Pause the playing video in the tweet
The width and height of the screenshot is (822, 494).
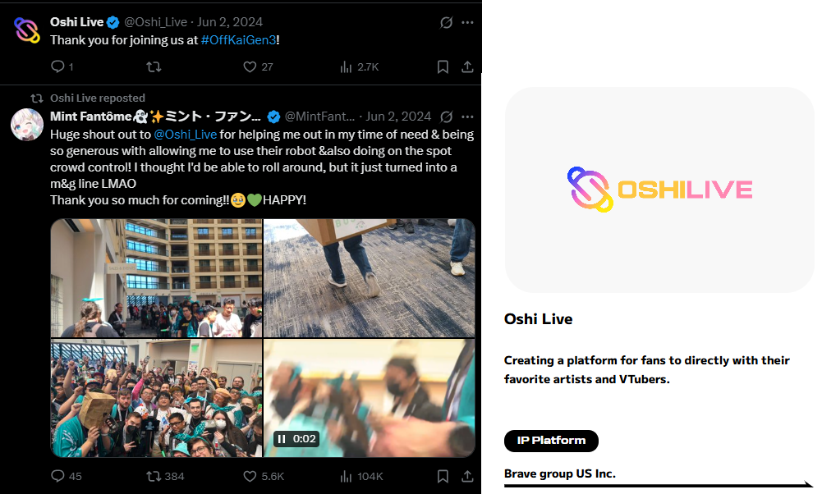coord(282,439)
